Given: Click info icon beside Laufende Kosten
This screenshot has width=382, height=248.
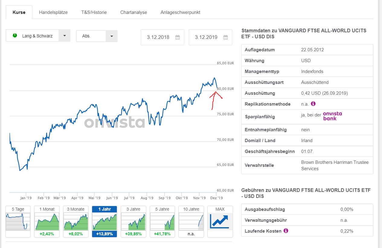Looking at the screenshot, I should coord(286,231).
